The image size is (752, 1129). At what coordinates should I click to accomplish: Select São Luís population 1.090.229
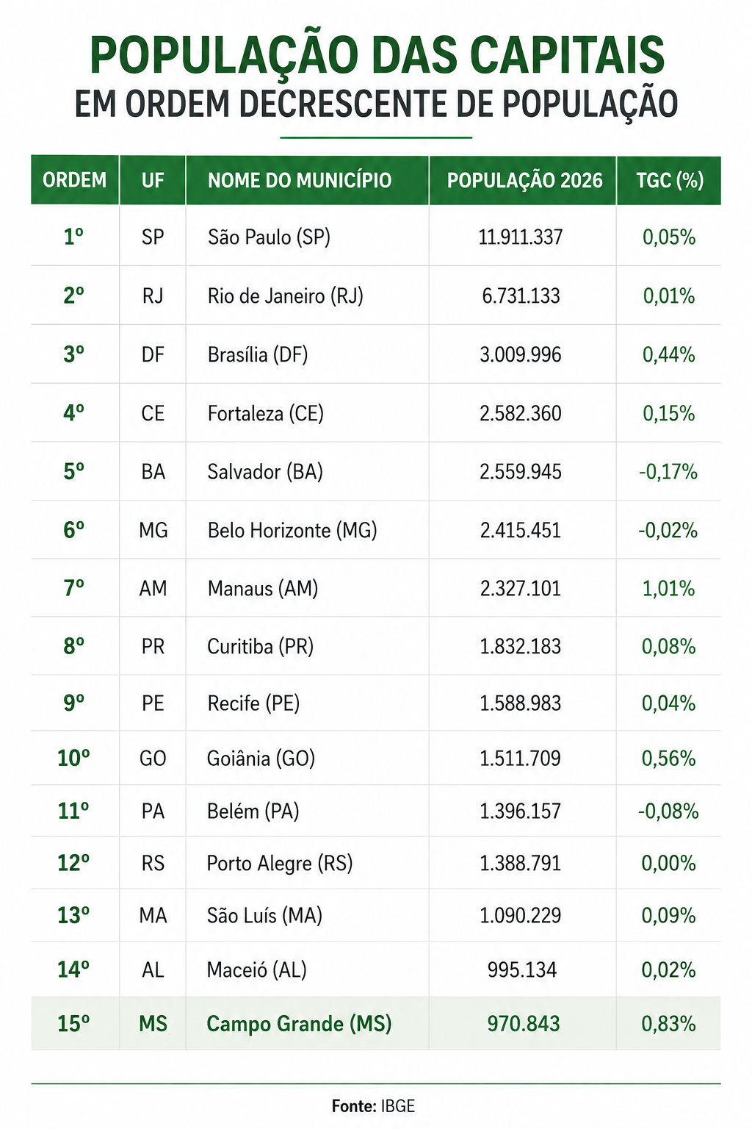[x=521, y=916]
